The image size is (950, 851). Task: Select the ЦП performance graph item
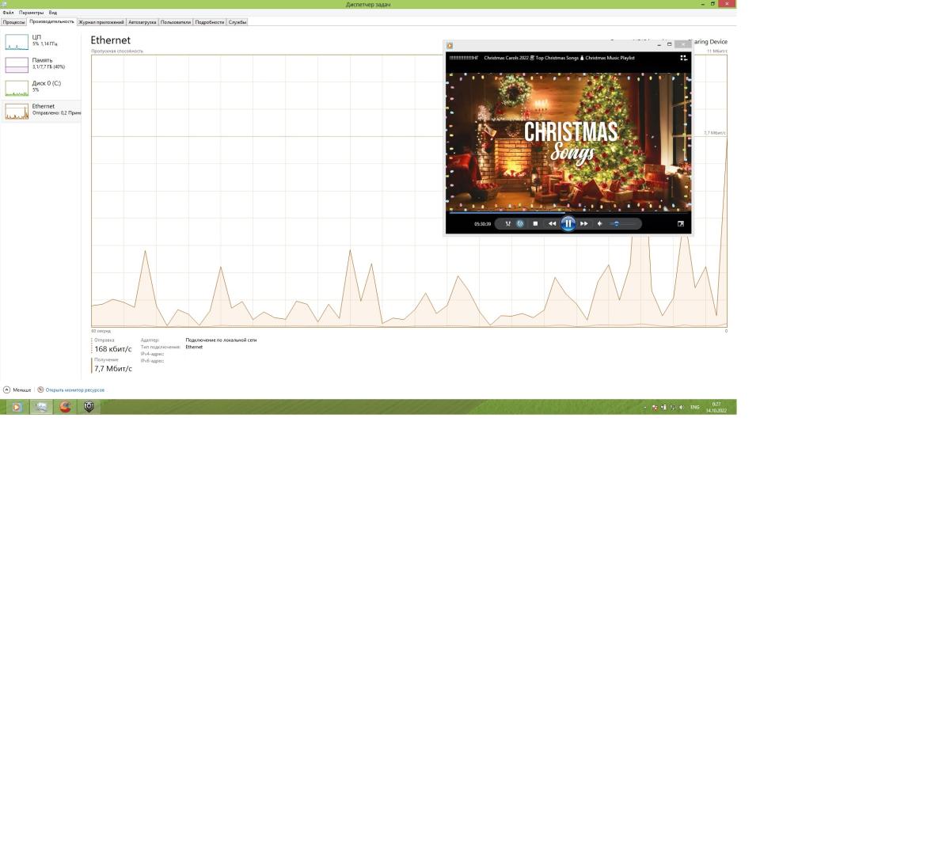[41, 41]
